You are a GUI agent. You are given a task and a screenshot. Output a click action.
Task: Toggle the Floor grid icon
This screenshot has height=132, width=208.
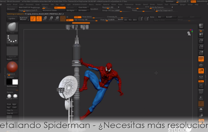pos(201,65)
